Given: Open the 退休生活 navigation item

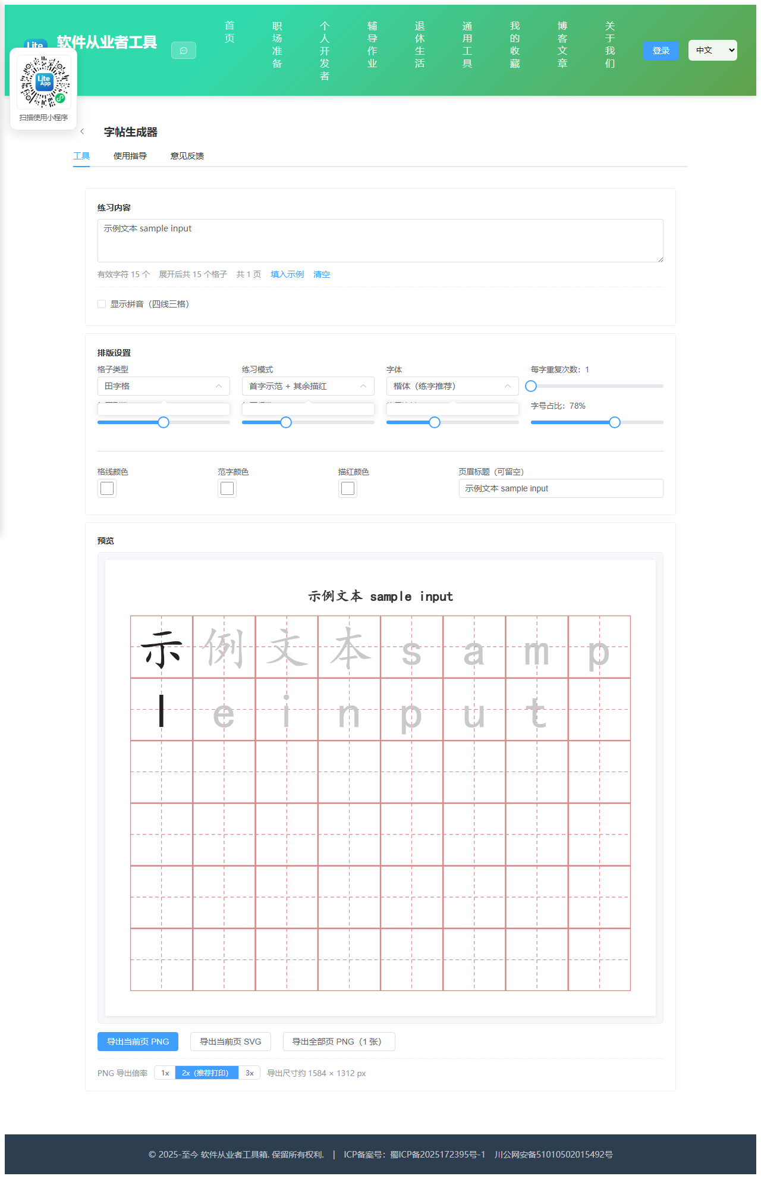Looking at the screenshot, I should pos(420,45).
